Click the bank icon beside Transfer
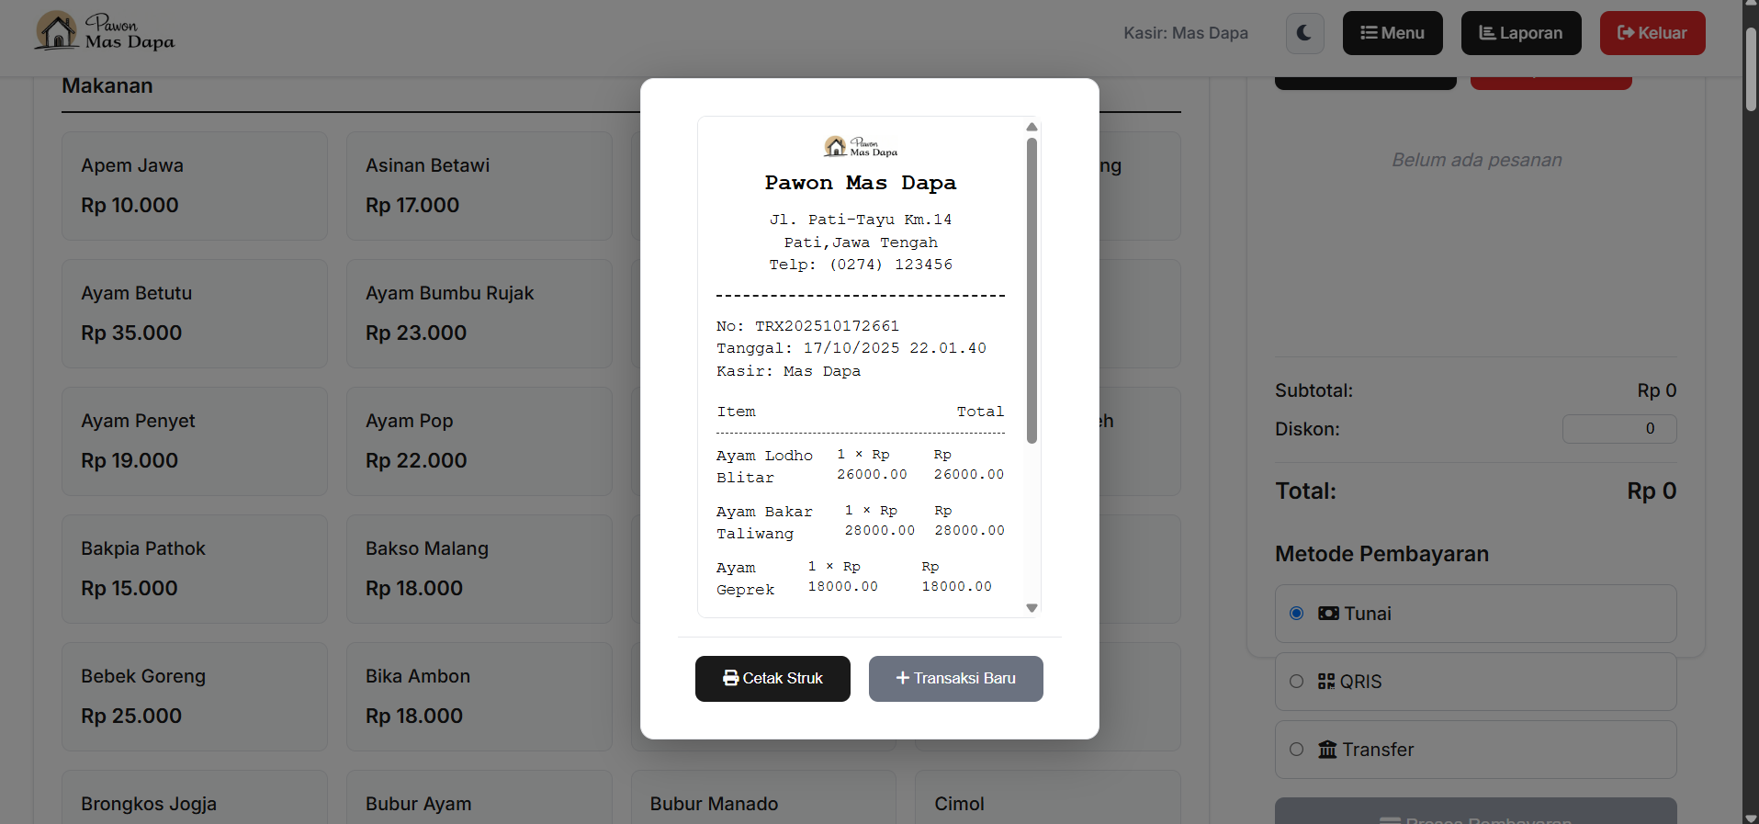 [x=1327, y=750]
